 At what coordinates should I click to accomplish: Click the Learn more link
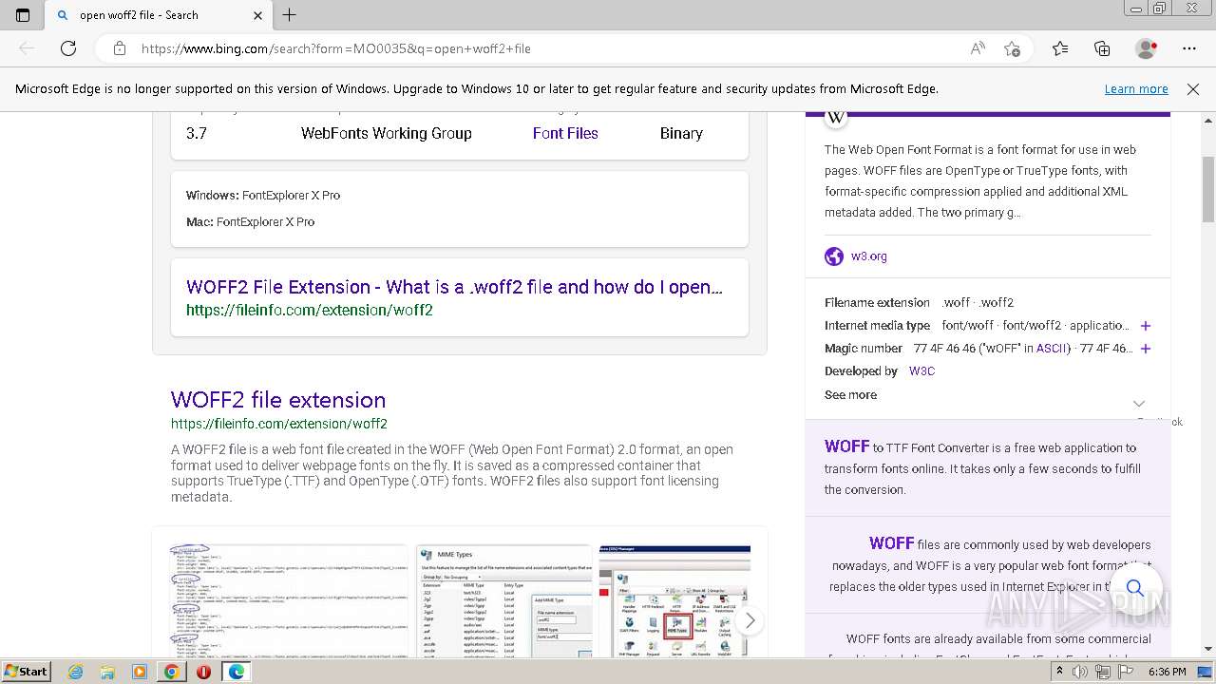tap(1136, 89)
